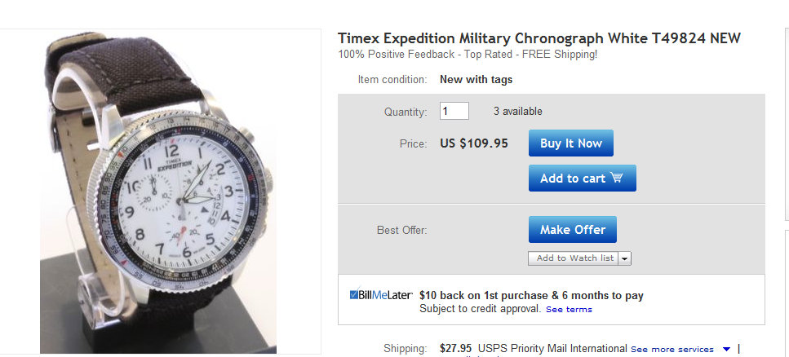This screenshot has width=789, height=357.
Task: Click the 100% Positive Feedback subtitle line
Action: (x=468, y=55)
